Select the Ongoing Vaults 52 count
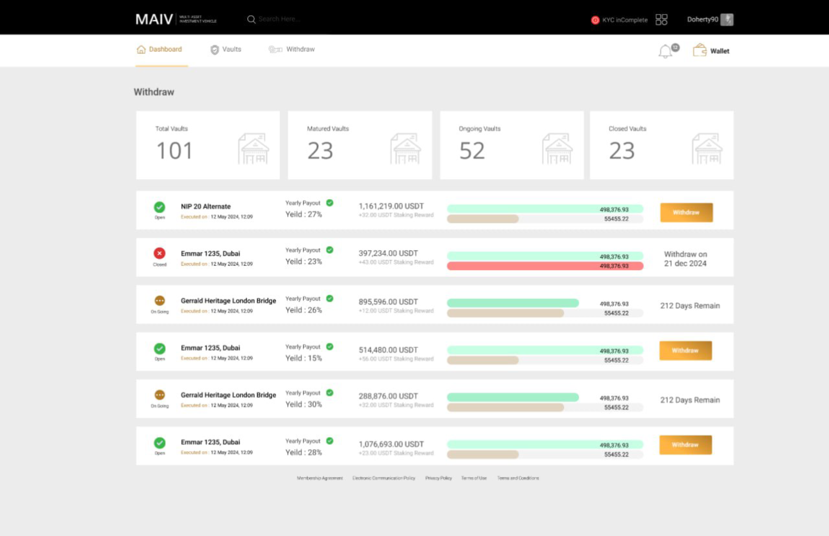This screenshot has width=829, height=536. [x=472, y=151]
